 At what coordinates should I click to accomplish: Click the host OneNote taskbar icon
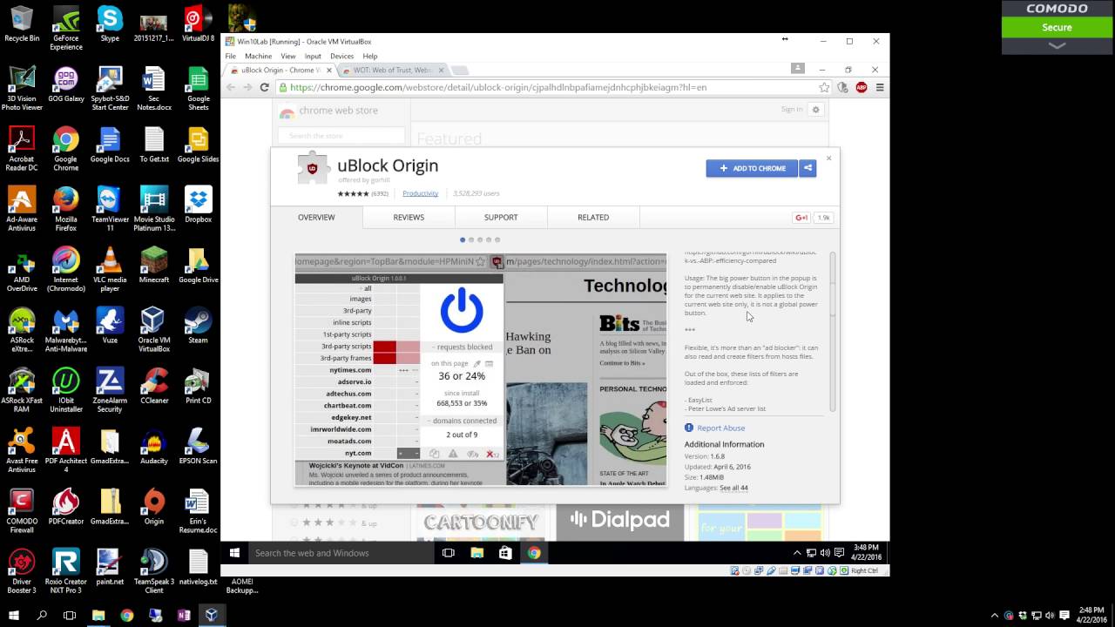click(183, 615)
